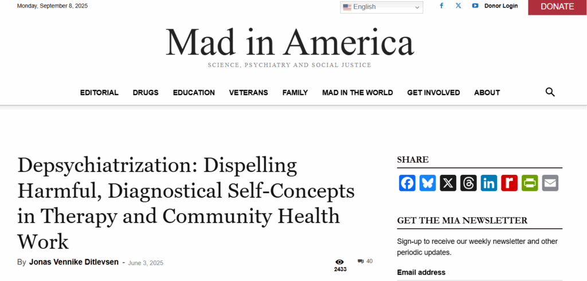
Task: Open the English language dropdown
Action: click(x=381, y=7)
